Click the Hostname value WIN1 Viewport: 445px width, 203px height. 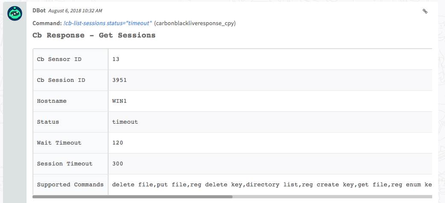[119, 101]
